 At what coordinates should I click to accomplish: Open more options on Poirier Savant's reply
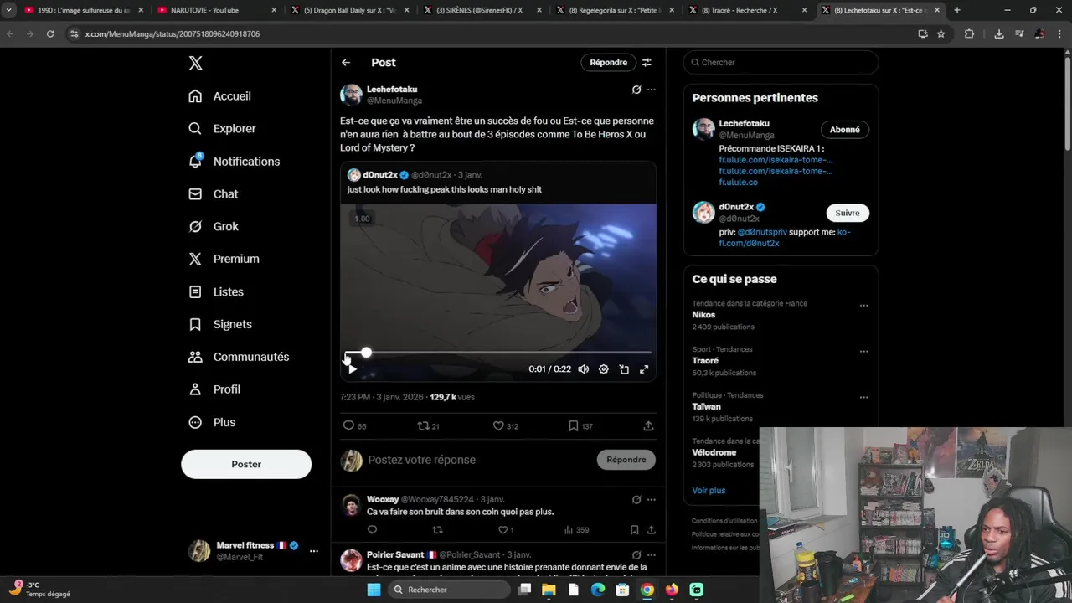[652, 555]
